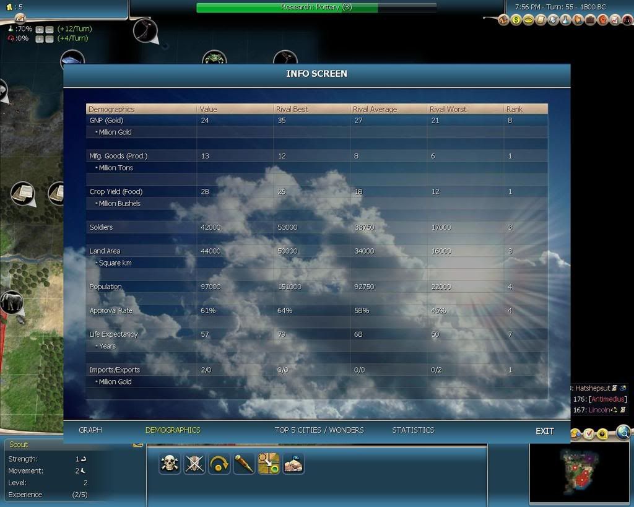Select Antimedius in the score list
Screen dimensions: 634x507
coord(608,399)
